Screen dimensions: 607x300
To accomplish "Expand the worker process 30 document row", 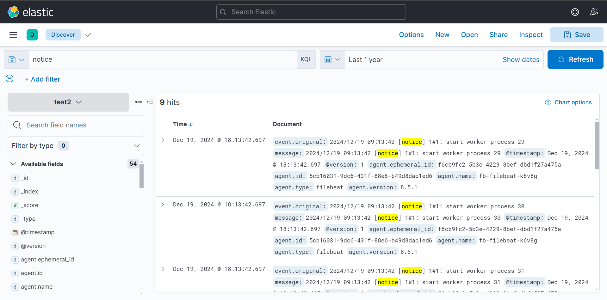I will [163, 205].
